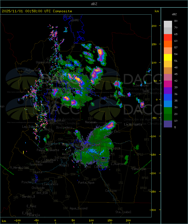The image size is (188, 224).
Task: Click the '-300' tick on vertical axis
Action: [153, 210]
